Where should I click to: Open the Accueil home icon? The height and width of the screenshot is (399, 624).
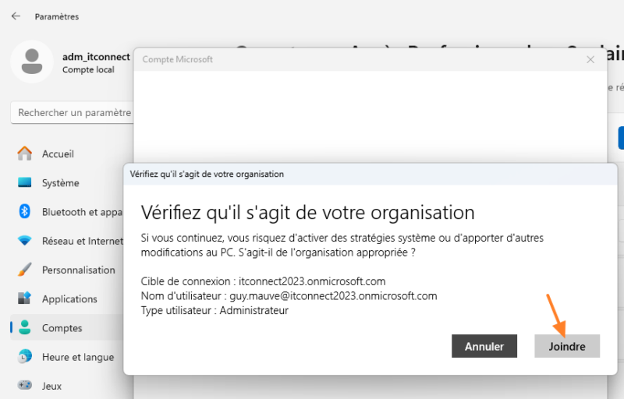tap(25, 154)
